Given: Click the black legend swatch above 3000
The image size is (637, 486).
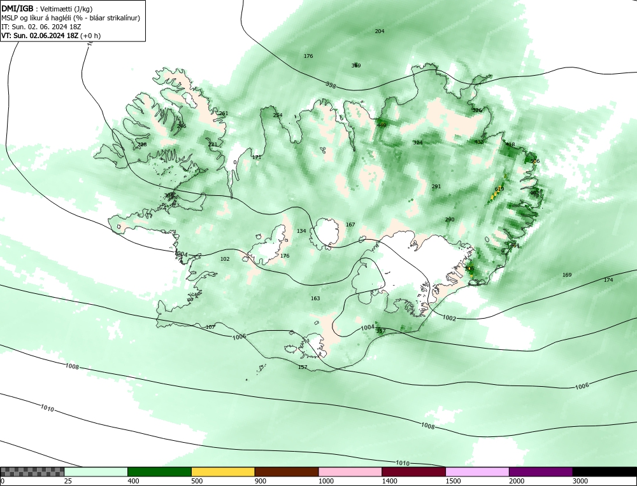Looking at the screenshot, I should click(605, 471).
